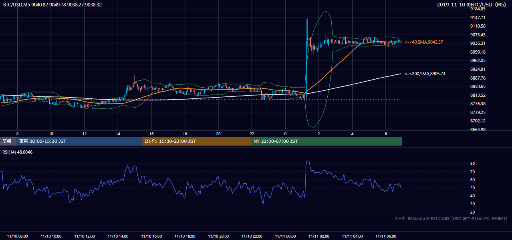Click the 11/10 08:00 date label
The height and width of the screenshot is (240, 512).
point(17,236)
